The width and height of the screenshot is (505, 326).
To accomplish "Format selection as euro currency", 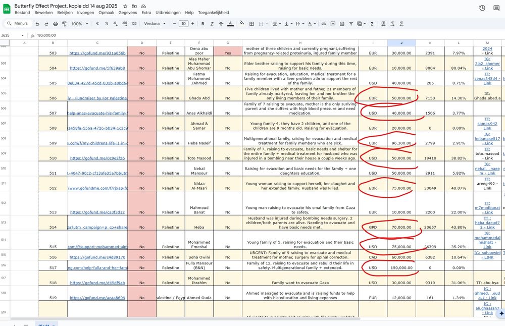I will tap(97, 24).
